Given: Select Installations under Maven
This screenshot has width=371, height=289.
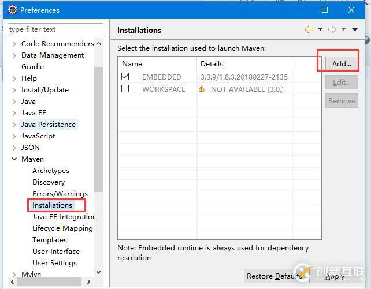Looking at the screenshot, I should point(52,205).
